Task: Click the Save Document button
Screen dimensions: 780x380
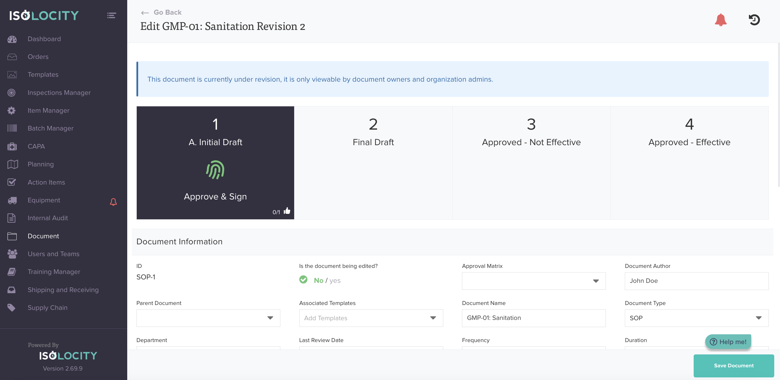Action: pos(733,365)
